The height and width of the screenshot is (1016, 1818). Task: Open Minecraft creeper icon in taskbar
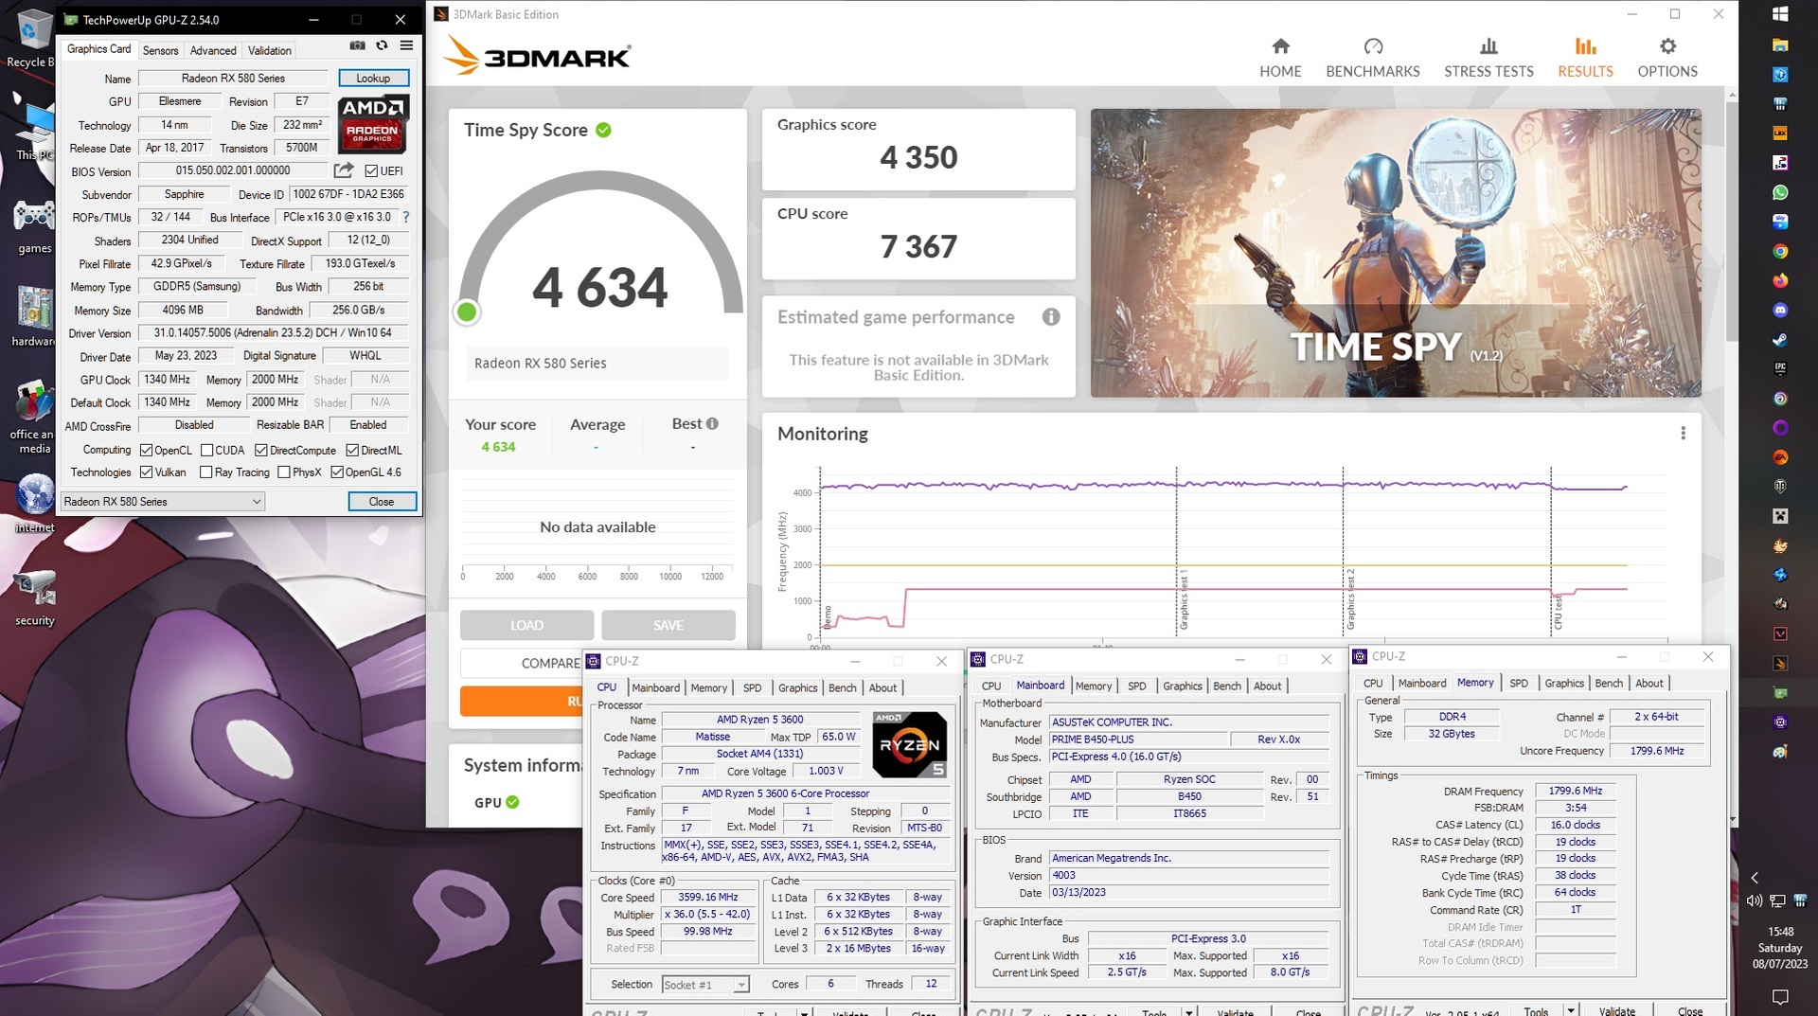tap(1780, 516)
